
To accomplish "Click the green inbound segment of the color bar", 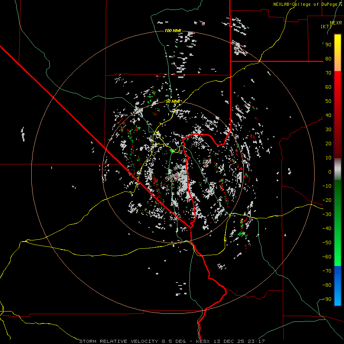I will pos(338,223).
